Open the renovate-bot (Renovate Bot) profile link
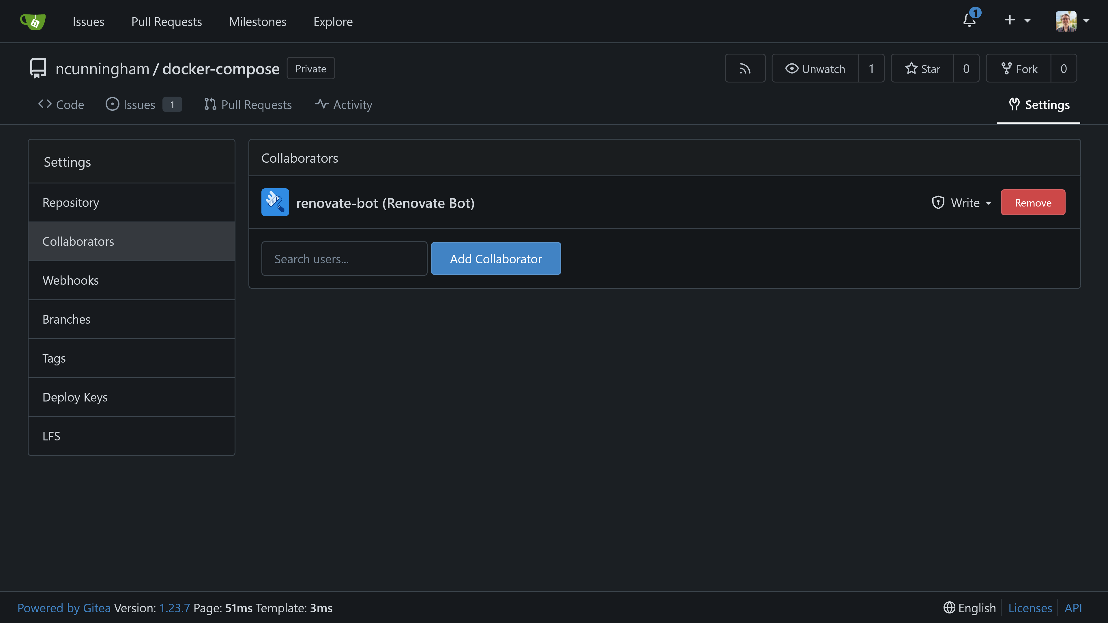The image size is (1108, 623). coord(385,203)
